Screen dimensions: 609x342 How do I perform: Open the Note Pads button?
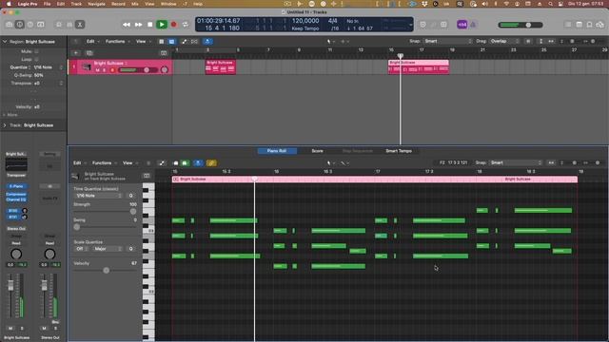579,25
